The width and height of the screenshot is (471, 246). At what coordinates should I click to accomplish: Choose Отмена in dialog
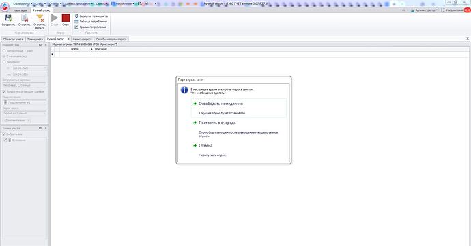(x=238, y=150)
